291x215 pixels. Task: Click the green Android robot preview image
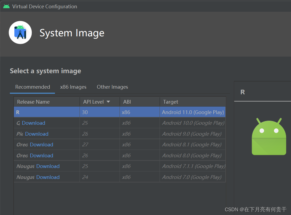269,136
